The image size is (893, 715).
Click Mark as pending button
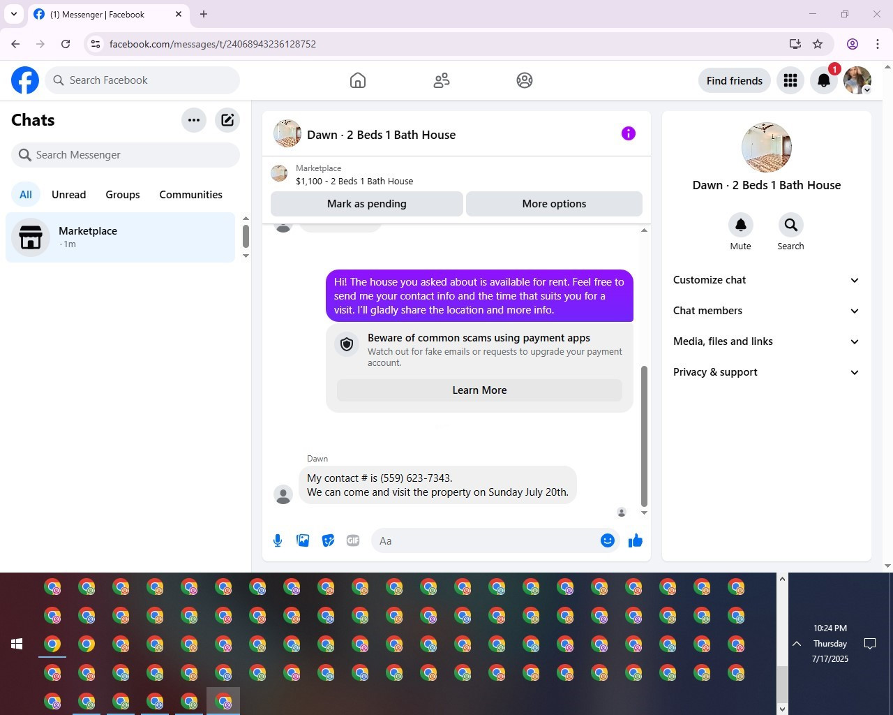click(x=367, y=204)
